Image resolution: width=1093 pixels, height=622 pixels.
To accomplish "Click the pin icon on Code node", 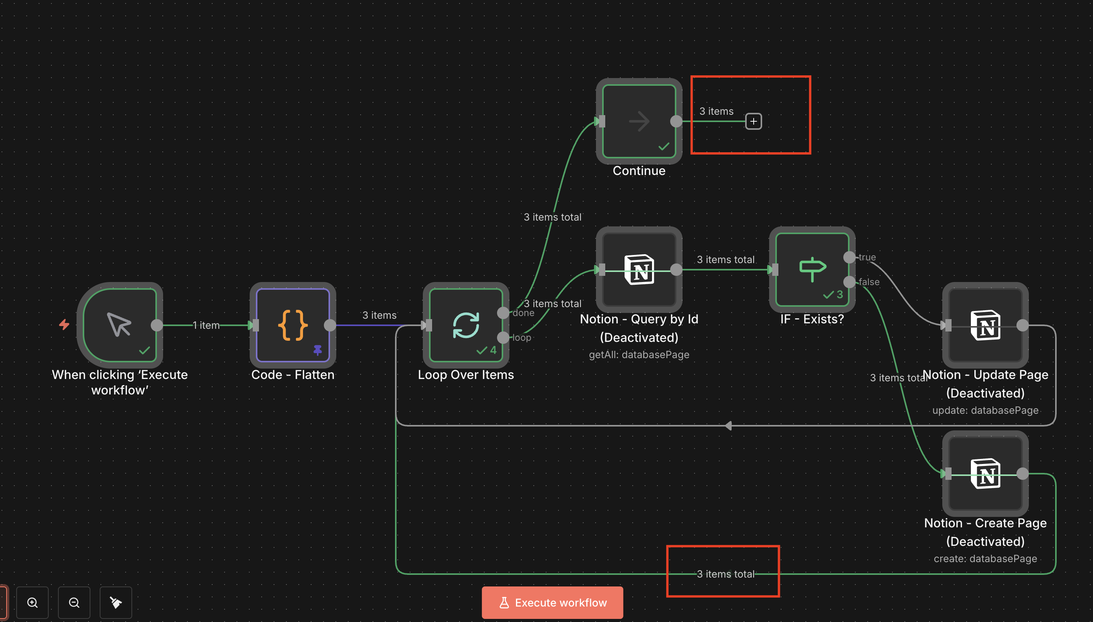I will click(x=317, y=350).
